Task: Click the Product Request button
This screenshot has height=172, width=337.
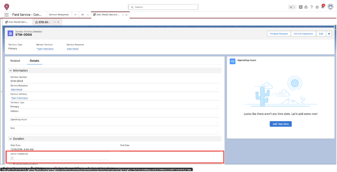Action: point(279,34)
